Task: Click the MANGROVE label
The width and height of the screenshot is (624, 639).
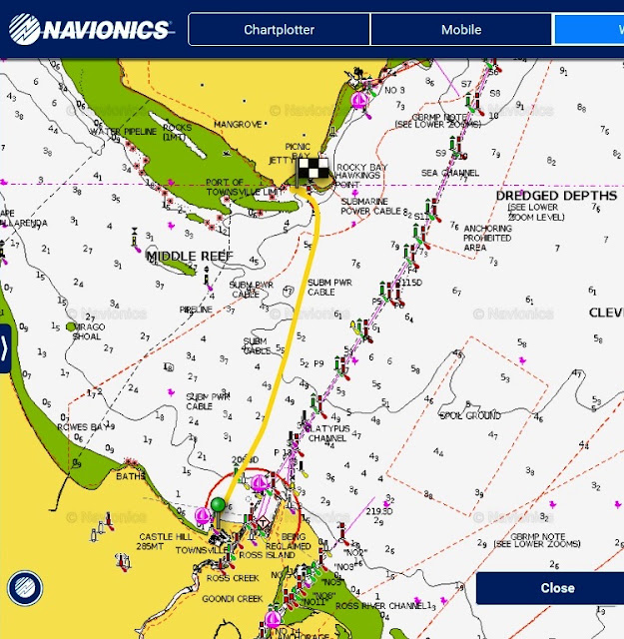Action: pos(238,124)
